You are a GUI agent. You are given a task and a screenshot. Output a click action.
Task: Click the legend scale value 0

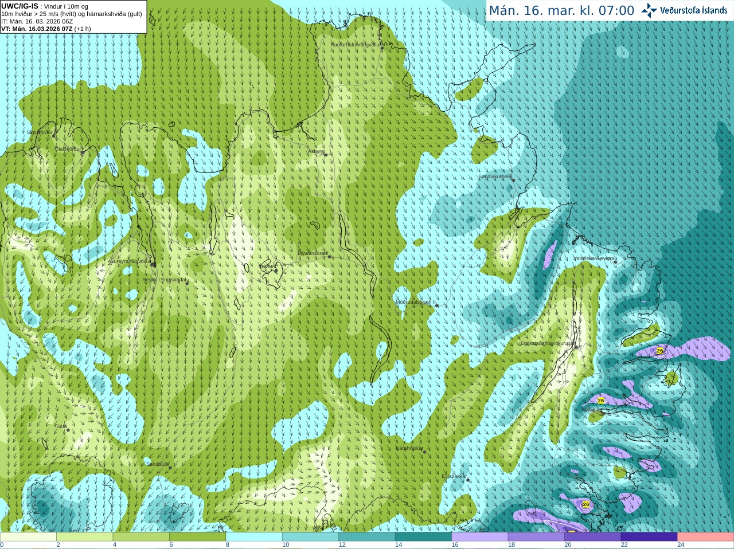(2, 545)
